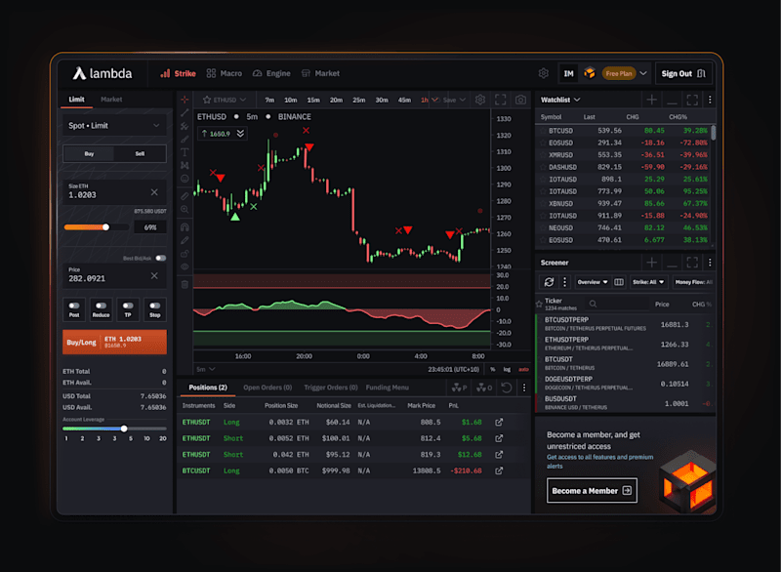The width and height of the screenshot is (781, 572).
Task: Select the brush drawing tool
Action: (x=185, y=140)
